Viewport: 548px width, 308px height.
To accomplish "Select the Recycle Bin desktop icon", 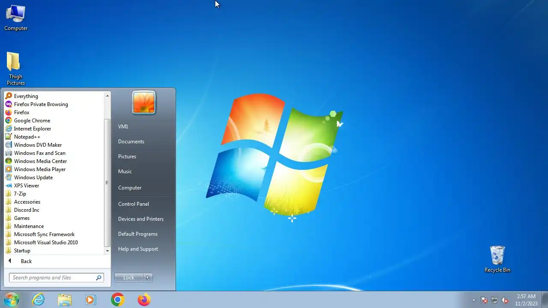I will [497, 259].
